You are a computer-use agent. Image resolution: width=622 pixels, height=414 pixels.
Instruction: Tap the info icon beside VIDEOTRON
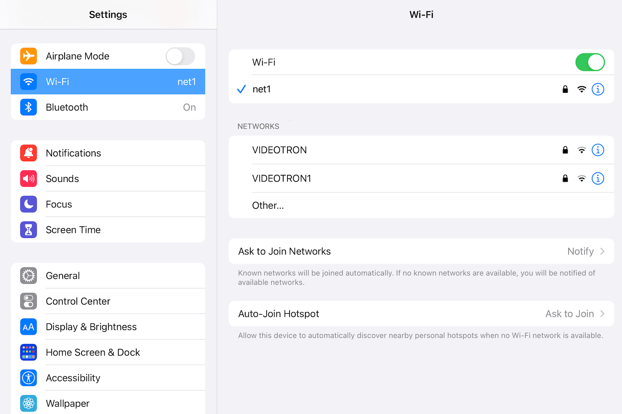click(598, 150)
